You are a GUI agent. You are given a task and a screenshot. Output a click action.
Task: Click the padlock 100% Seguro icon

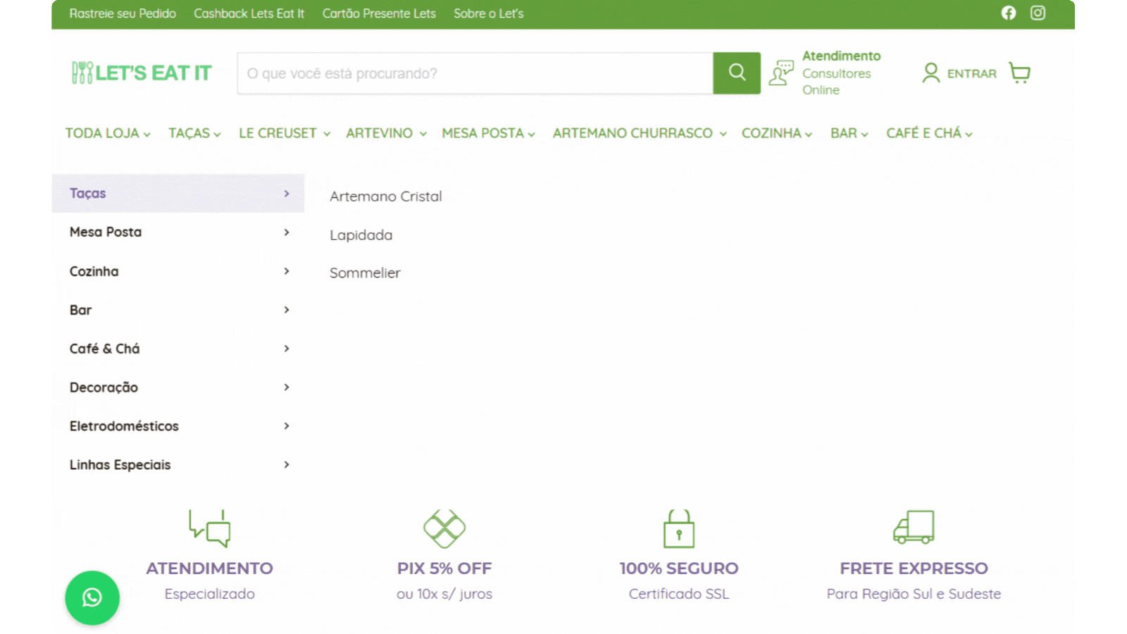pos(679,528)
